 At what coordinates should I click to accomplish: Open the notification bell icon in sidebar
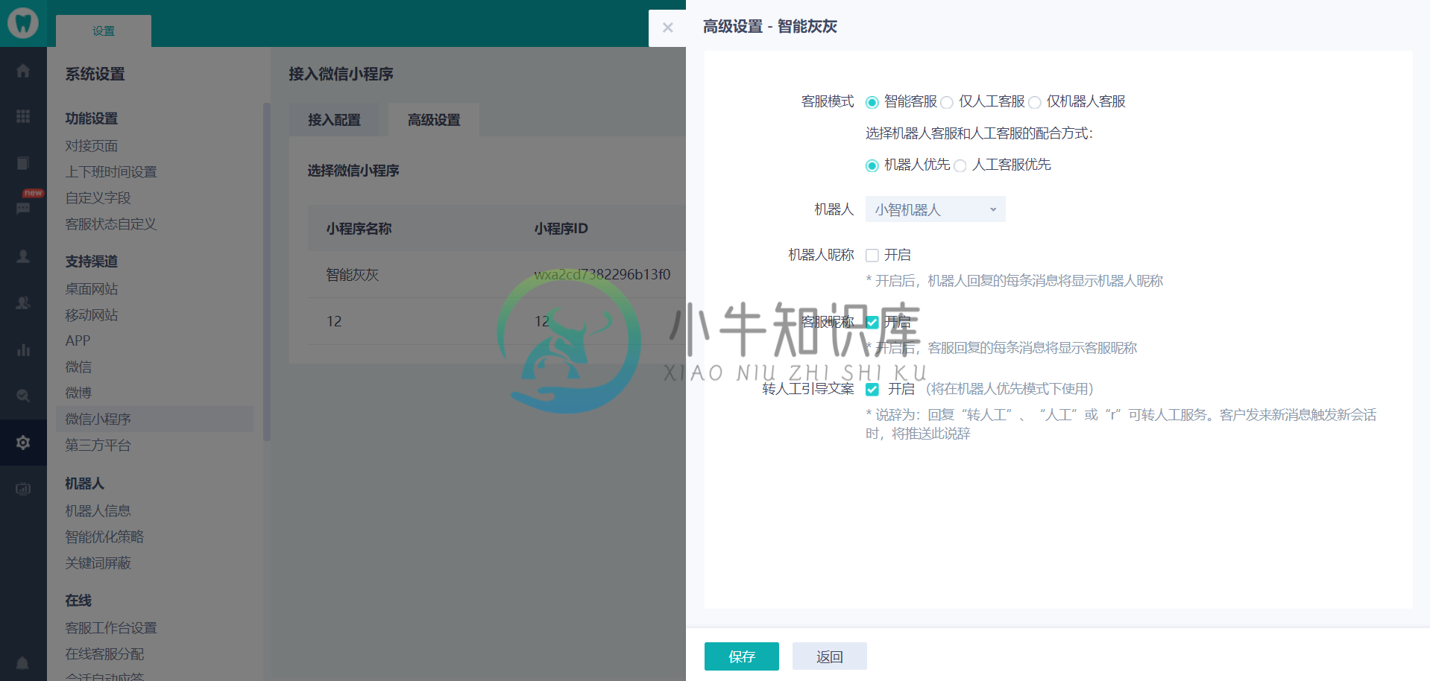[x=23, y=662]
